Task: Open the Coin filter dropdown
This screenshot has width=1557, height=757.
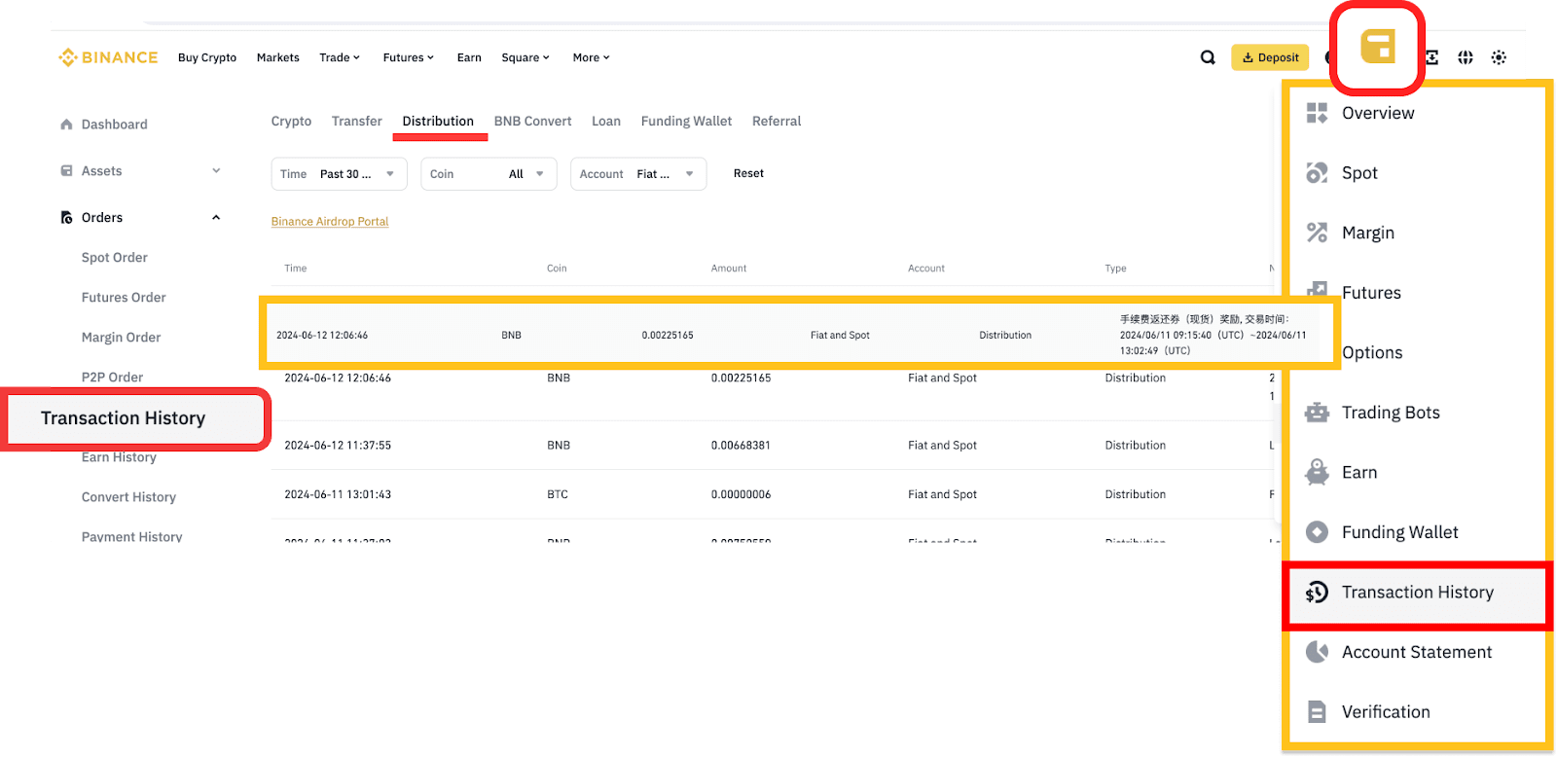Action: click(x=489, y=174)
